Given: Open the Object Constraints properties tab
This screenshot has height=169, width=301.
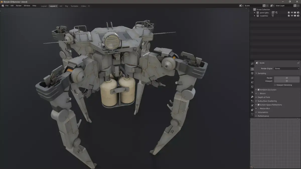Looking at the screenshot, I should coord(252,110).
